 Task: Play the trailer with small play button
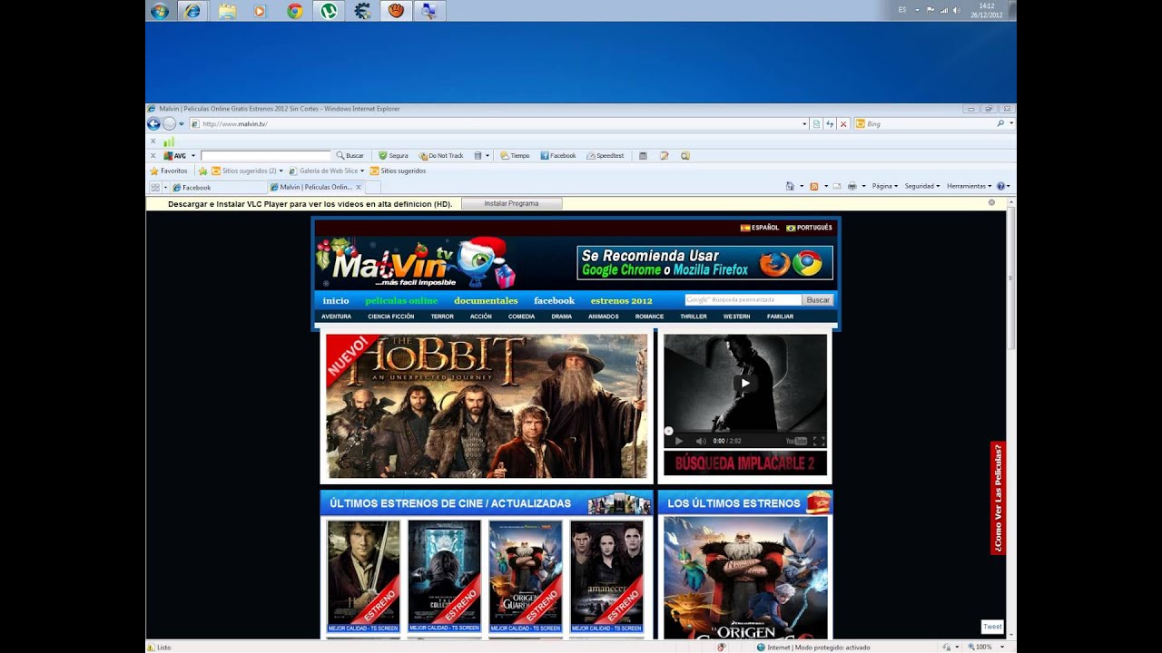[678, 441]
